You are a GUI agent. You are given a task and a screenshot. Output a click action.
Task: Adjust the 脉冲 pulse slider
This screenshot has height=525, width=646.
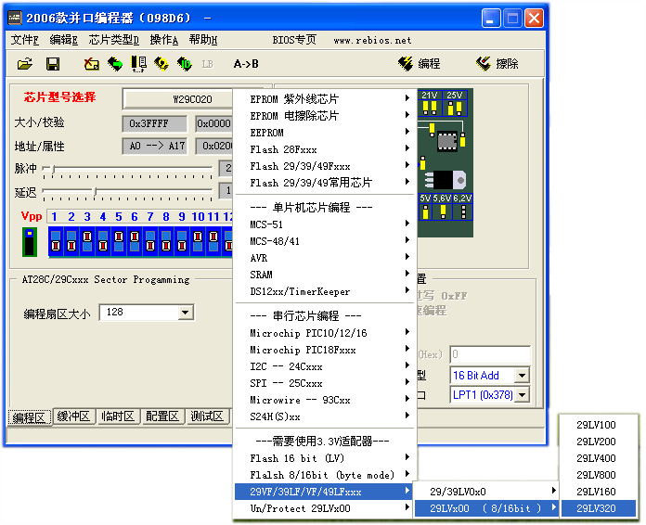coord(53,168)
